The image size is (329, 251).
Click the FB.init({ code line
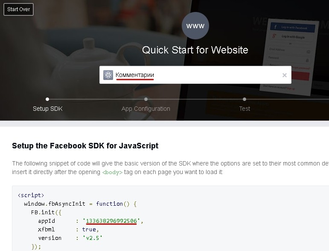tap(46, 213)
